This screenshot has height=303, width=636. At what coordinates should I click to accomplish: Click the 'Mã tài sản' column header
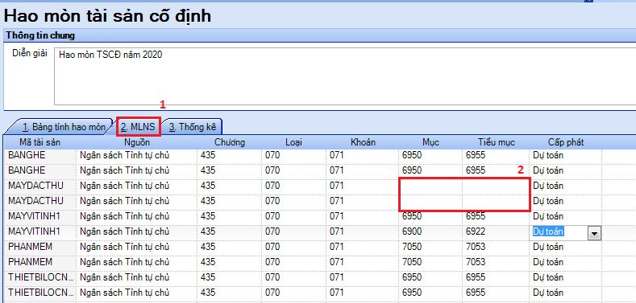coord(39,142)
